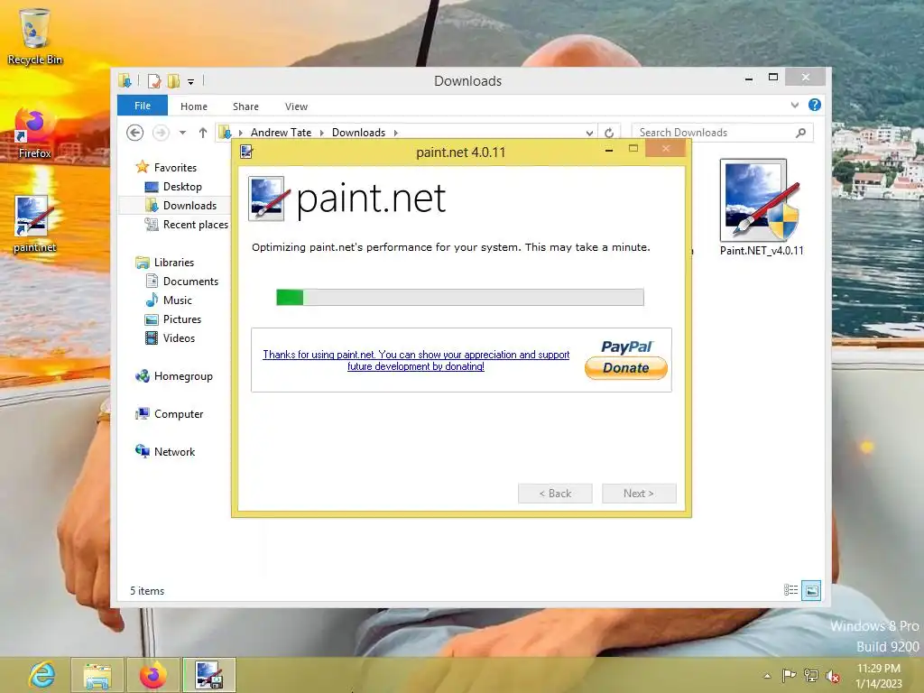
Task: Open Music library in navigation pane
Action: [x=169, y=300]
